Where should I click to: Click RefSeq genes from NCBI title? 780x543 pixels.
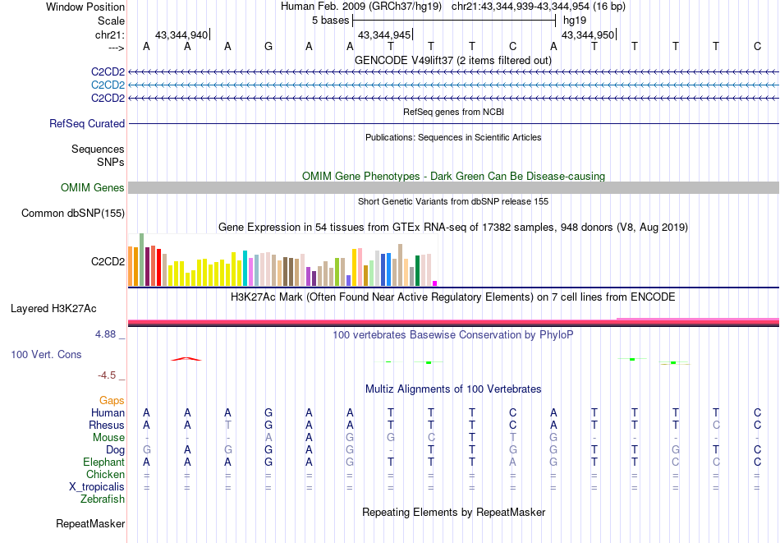[453, 112]
